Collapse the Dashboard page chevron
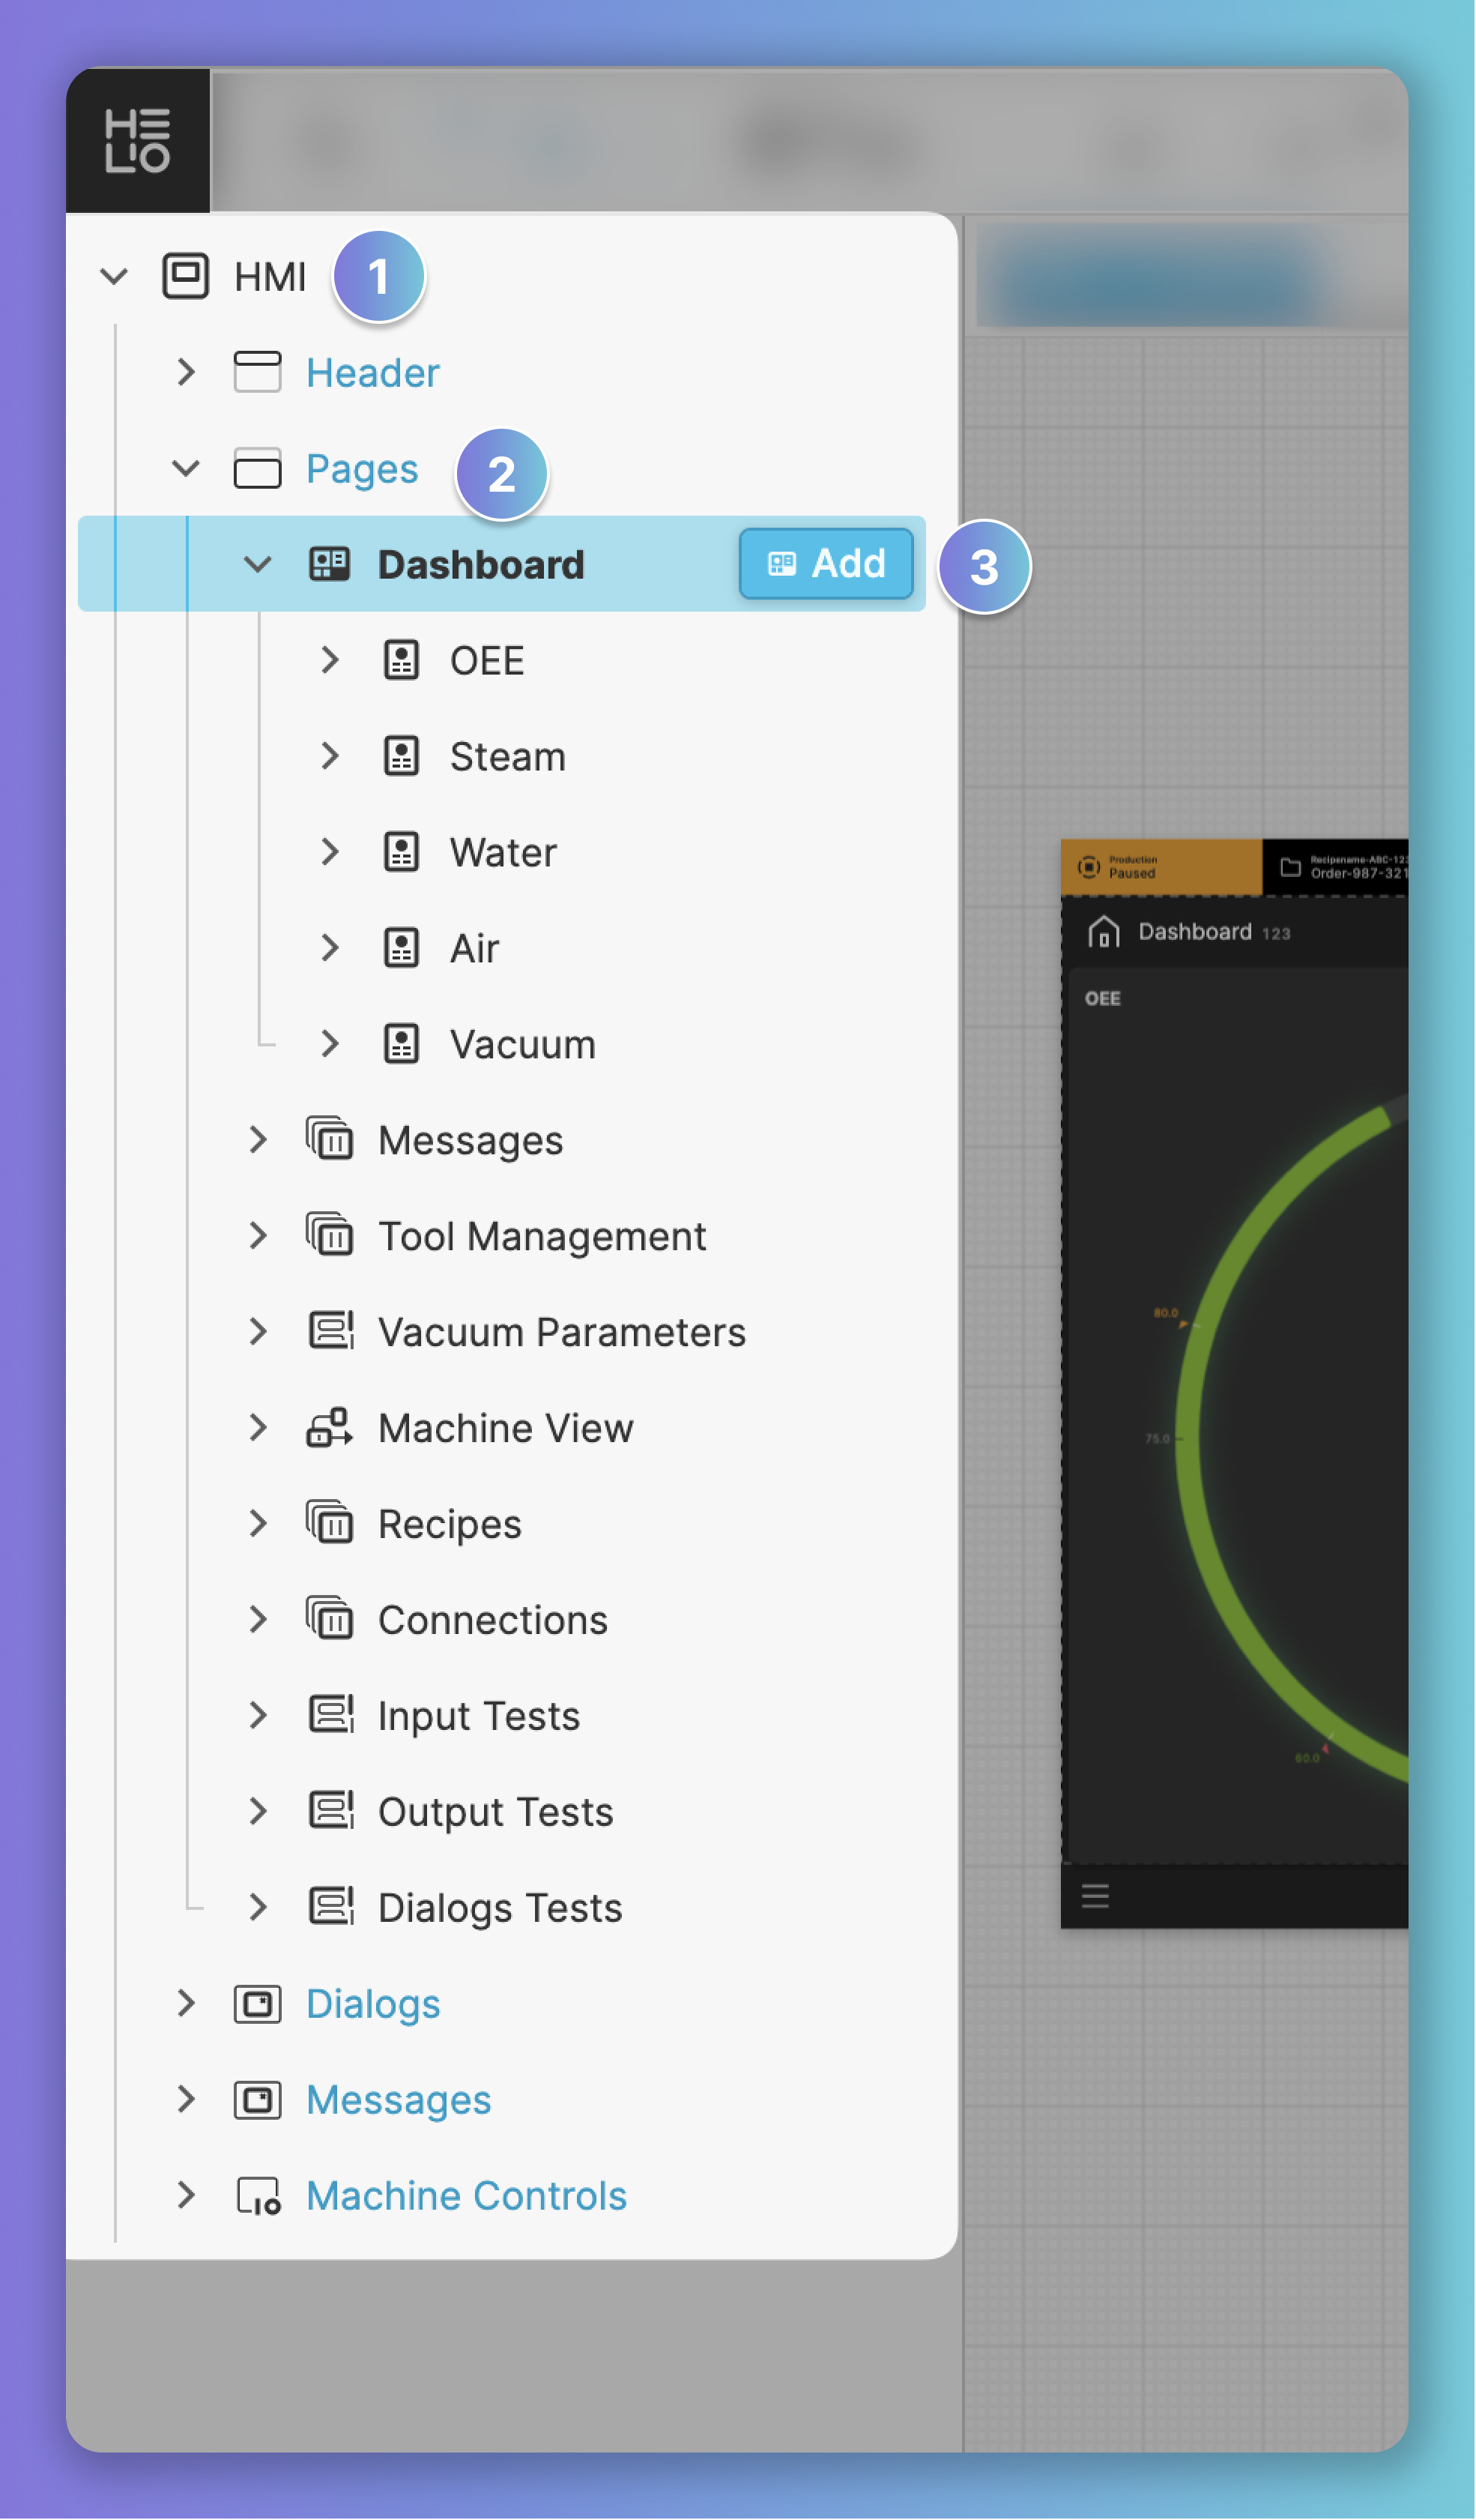Viewport: 1476px width, 2520px height. (x=258, y=565)
